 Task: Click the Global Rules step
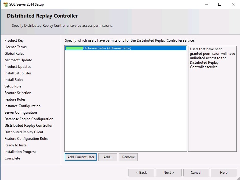(x=14, y=54)
